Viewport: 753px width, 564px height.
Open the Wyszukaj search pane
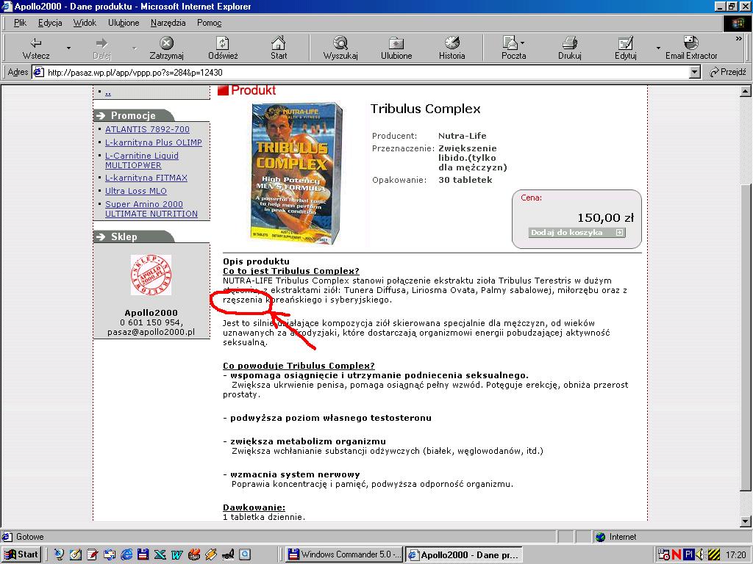click(x=340, y=48)
